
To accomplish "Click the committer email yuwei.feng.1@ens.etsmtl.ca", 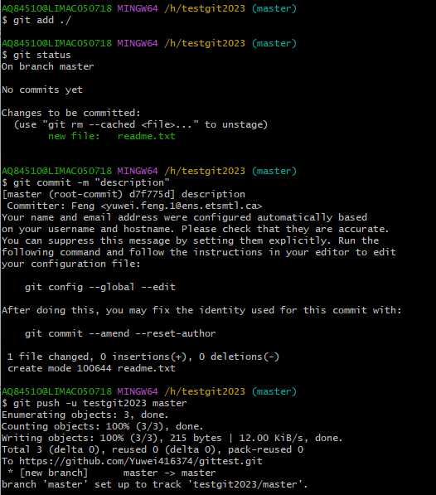I will (x=182, y=206).
